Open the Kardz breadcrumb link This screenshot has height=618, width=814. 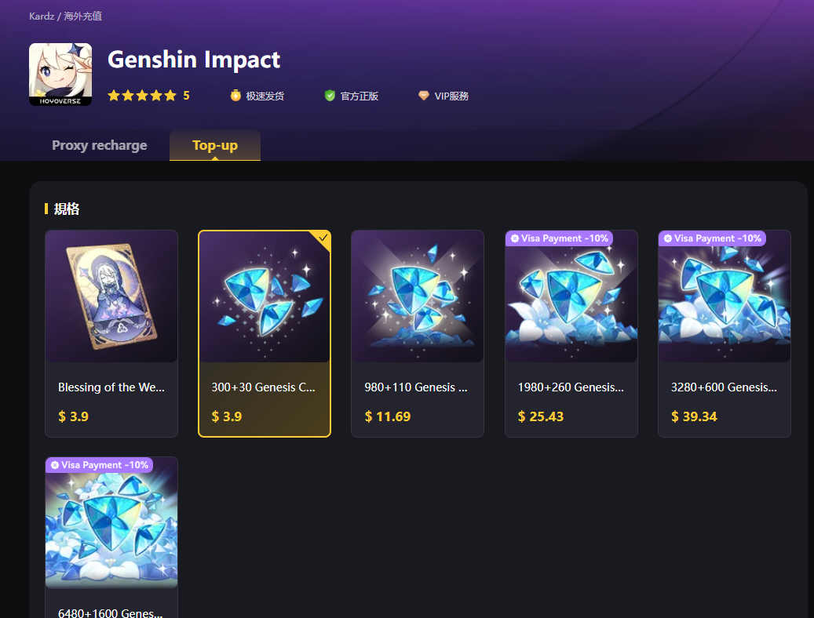(x=42, y=16)
